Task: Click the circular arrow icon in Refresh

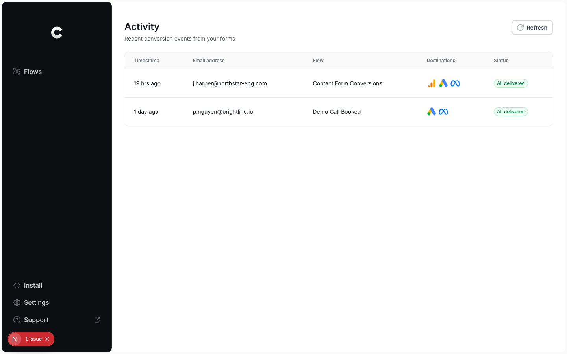Action: (x=520, y=28)
